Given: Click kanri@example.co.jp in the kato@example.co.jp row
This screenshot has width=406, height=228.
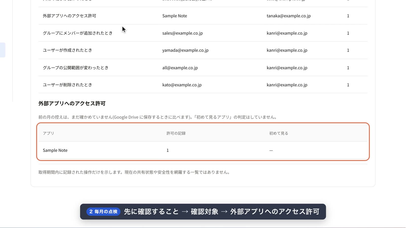Looking at the screenshot, I should coord(287,85).
